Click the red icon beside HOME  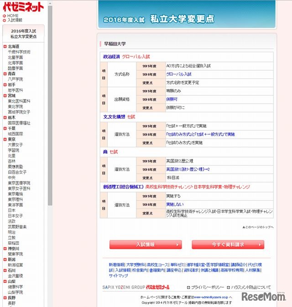pyautogui.click(x=4, y=16)
